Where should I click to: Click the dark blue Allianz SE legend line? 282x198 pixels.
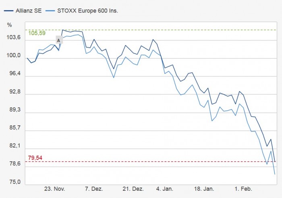click(7, 9)
